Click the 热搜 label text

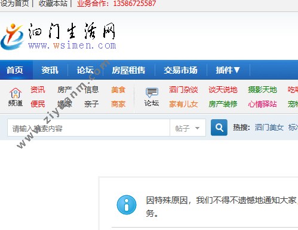tap(241, 128)
